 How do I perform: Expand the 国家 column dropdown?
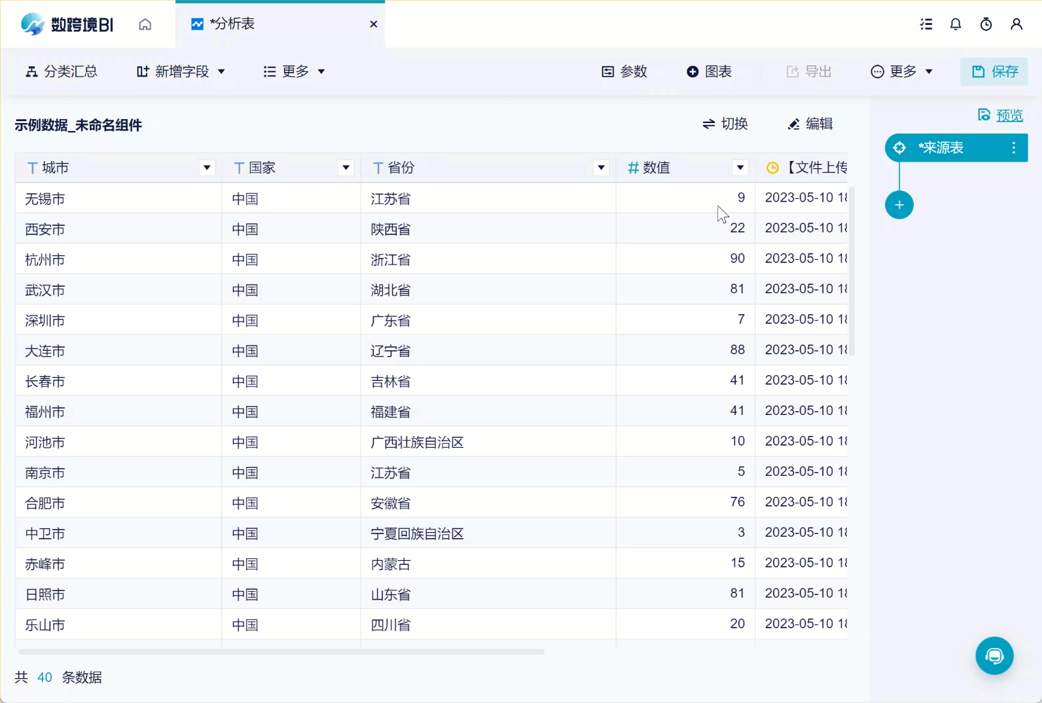tap(346, 168)
